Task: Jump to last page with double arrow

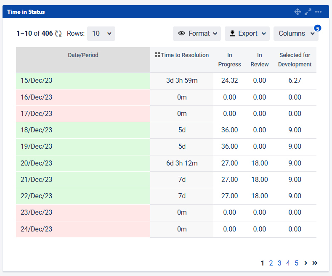Action: pos(315,263)
